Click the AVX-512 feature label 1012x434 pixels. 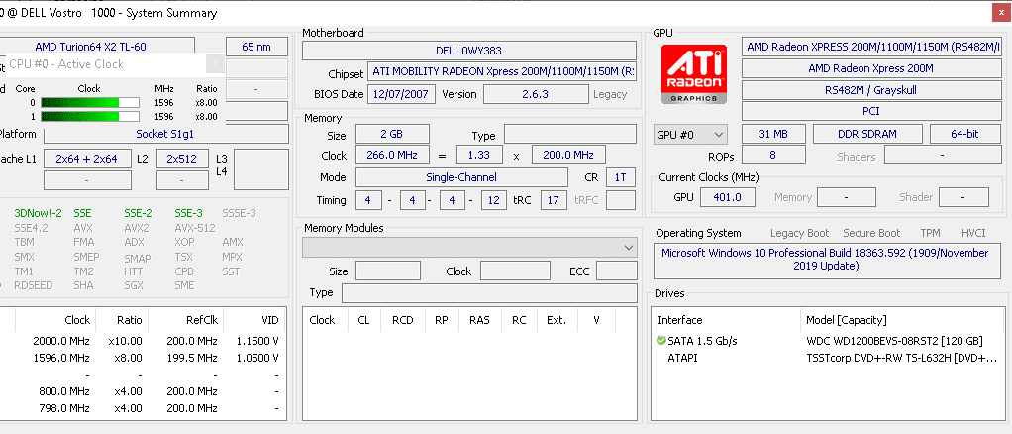click(x=195, y=227)
